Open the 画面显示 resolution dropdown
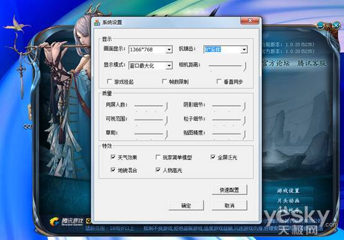Viewport: 344px width, 240px height. pyautogui.click(x=169, y=50)
